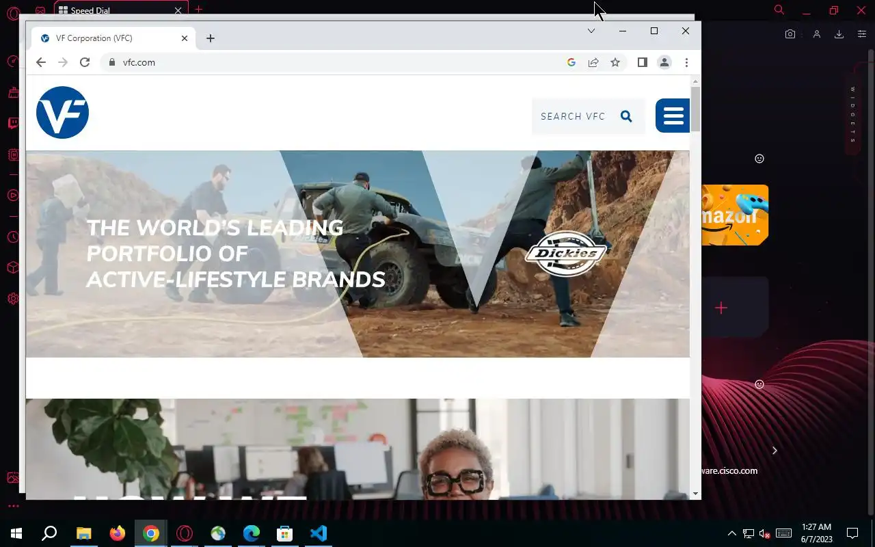
Task: Open the WIDGETS side panel in Opera
Action: 852,114
